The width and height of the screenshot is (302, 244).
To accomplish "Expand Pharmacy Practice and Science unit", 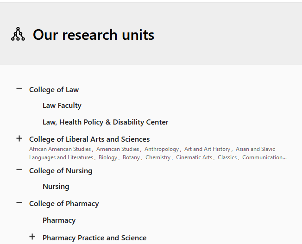I will pyautogui.click(x=32, y=237).
